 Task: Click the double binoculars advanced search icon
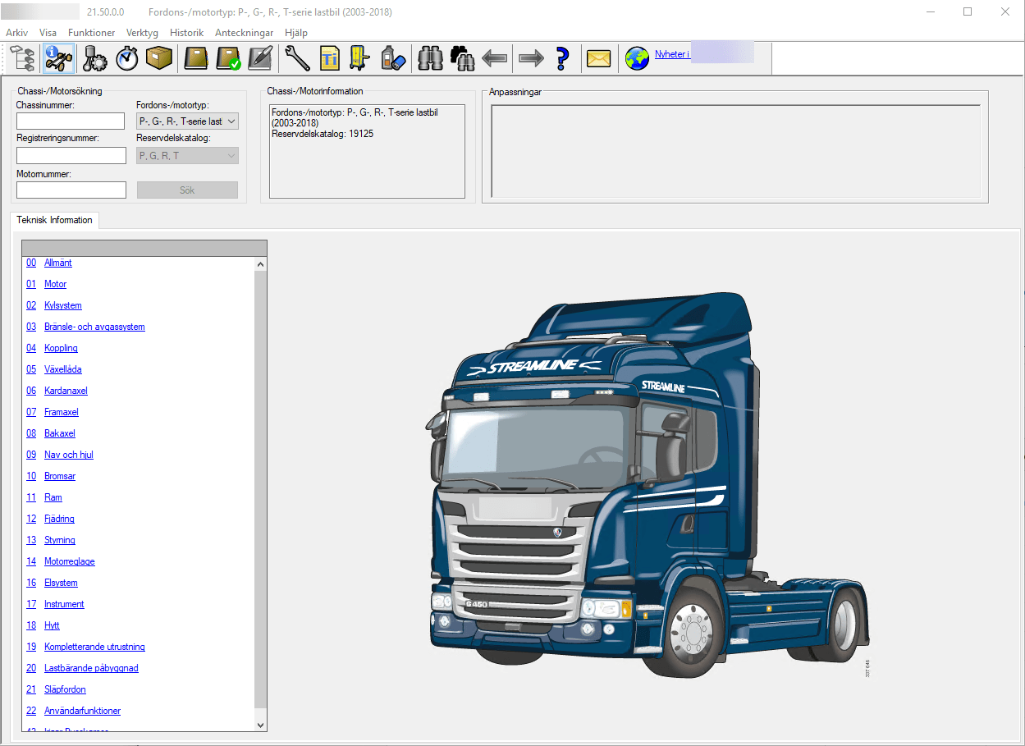click(463, 58)
